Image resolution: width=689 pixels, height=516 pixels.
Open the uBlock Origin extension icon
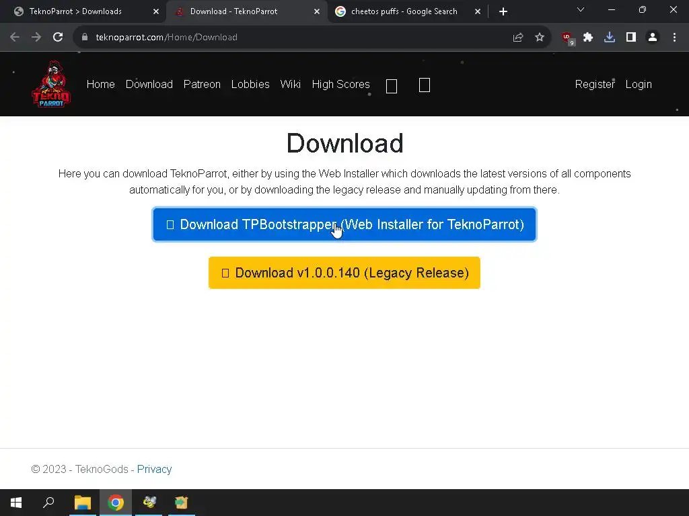click(x=568, y=38)
